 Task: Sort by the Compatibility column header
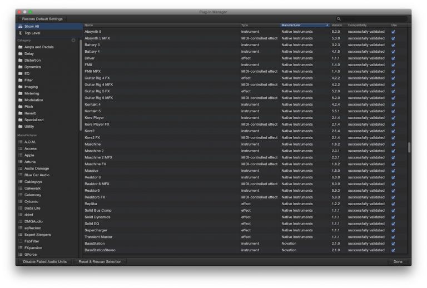(x=368, y=25)
